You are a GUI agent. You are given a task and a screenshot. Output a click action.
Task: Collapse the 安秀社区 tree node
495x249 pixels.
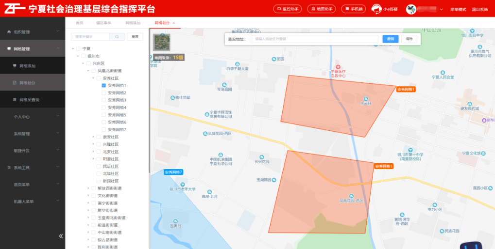tap(93, 78)
